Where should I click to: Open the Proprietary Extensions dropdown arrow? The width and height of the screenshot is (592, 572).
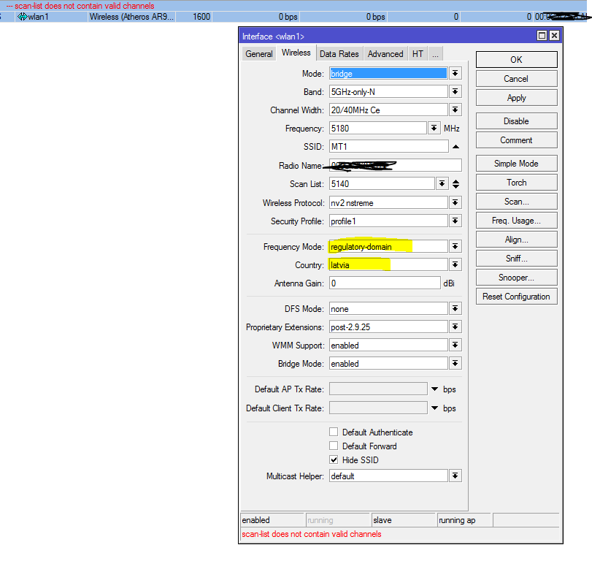pos(455,327)
